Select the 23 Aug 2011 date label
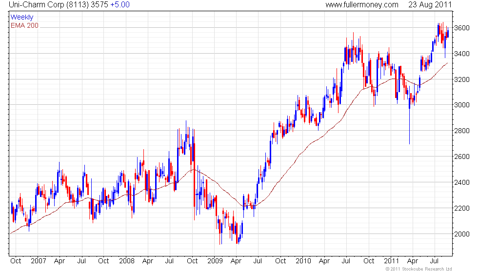This screenshot has height=273, width=478. (430, 4)
